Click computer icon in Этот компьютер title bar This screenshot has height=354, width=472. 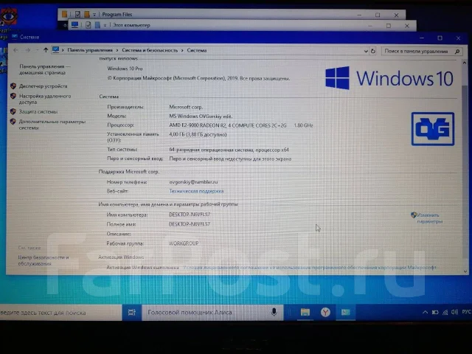click(74, 25)
